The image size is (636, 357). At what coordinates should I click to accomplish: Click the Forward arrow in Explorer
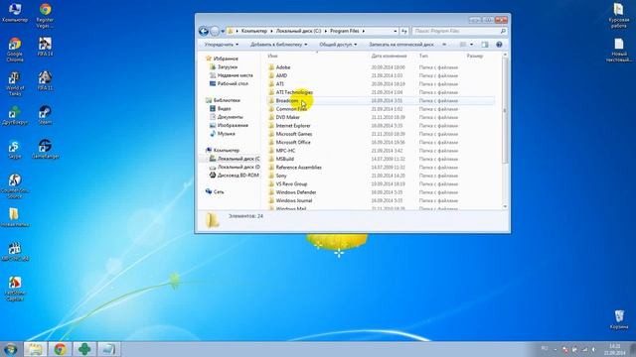[215, 31]
